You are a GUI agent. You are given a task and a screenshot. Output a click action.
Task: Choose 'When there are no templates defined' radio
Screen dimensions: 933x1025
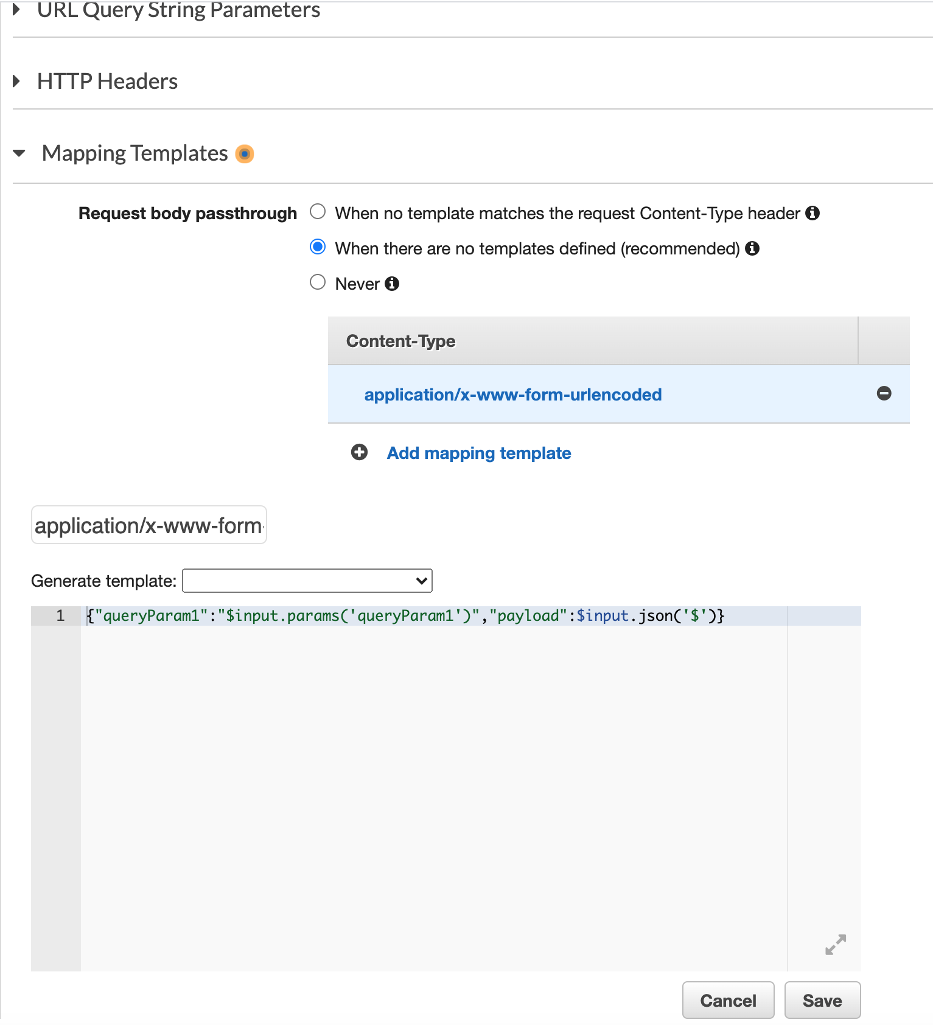point(318,247)
